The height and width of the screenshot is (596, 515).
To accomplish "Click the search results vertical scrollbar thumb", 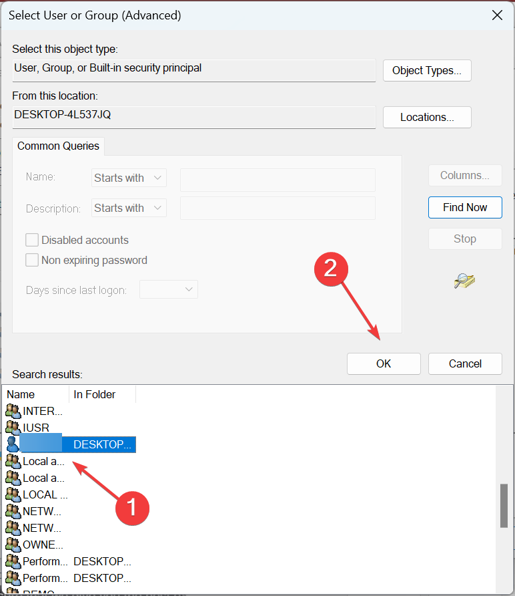I will [504, 506].
